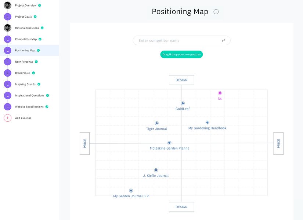303x220 pixels.
Task: Click the Rational Questions avatar icon
Action: point(7,28)
